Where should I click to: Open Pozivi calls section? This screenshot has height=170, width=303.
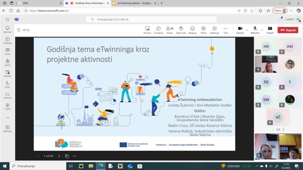7,84
